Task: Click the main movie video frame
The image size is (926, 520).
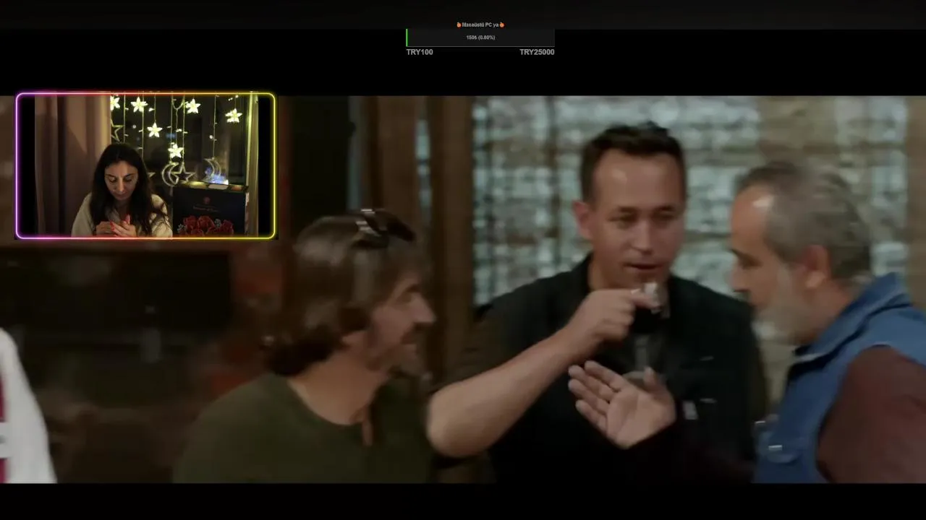Action: pos(463,289)
